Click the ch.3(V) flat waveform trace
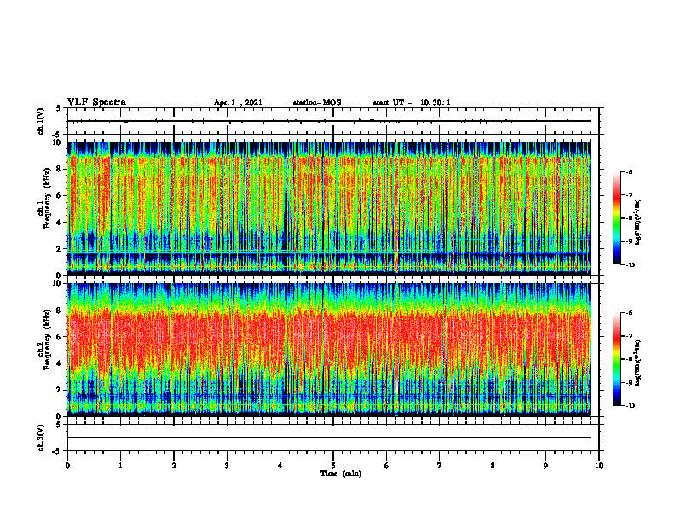The image size is (675, 522). (329, 438)
